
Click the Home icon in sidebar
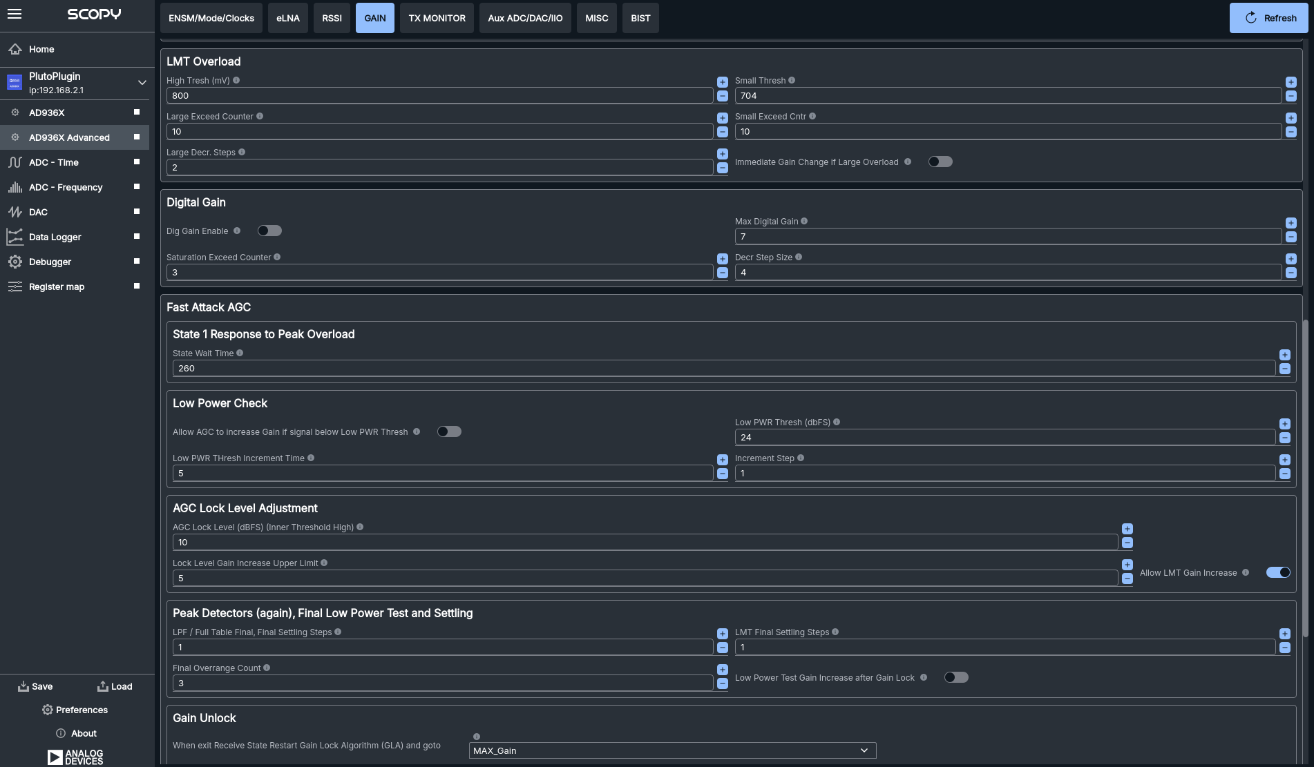click(15, 49)
